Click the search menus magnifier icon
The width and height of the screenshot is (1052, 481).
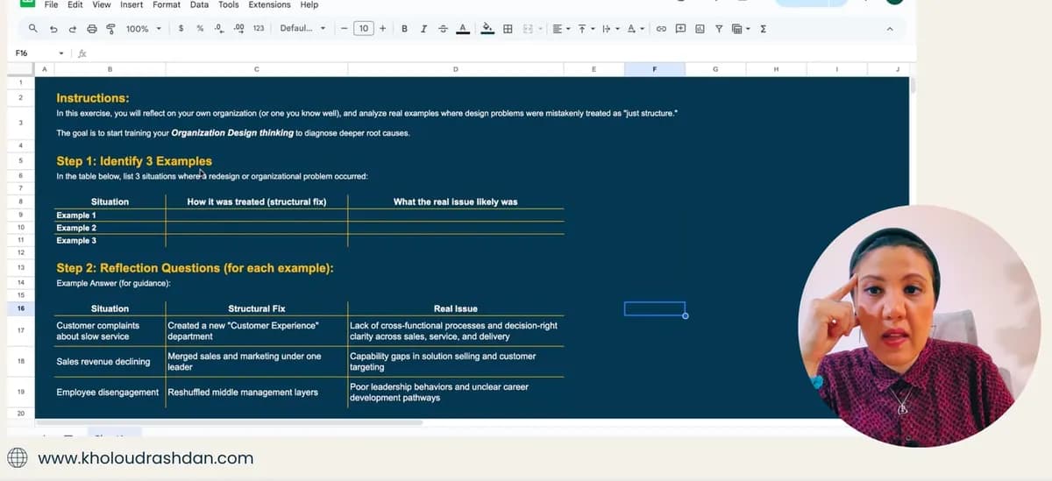pyautogui.click(x=32, y=29)
